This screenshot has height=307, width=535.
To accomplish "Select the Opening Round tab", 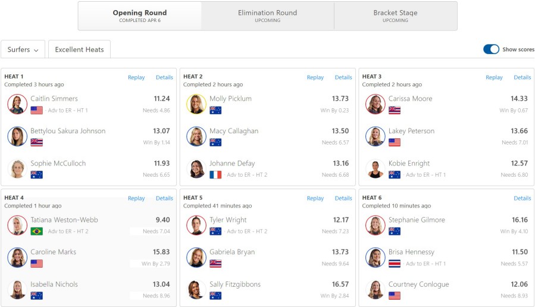I will tap(140, 16).
